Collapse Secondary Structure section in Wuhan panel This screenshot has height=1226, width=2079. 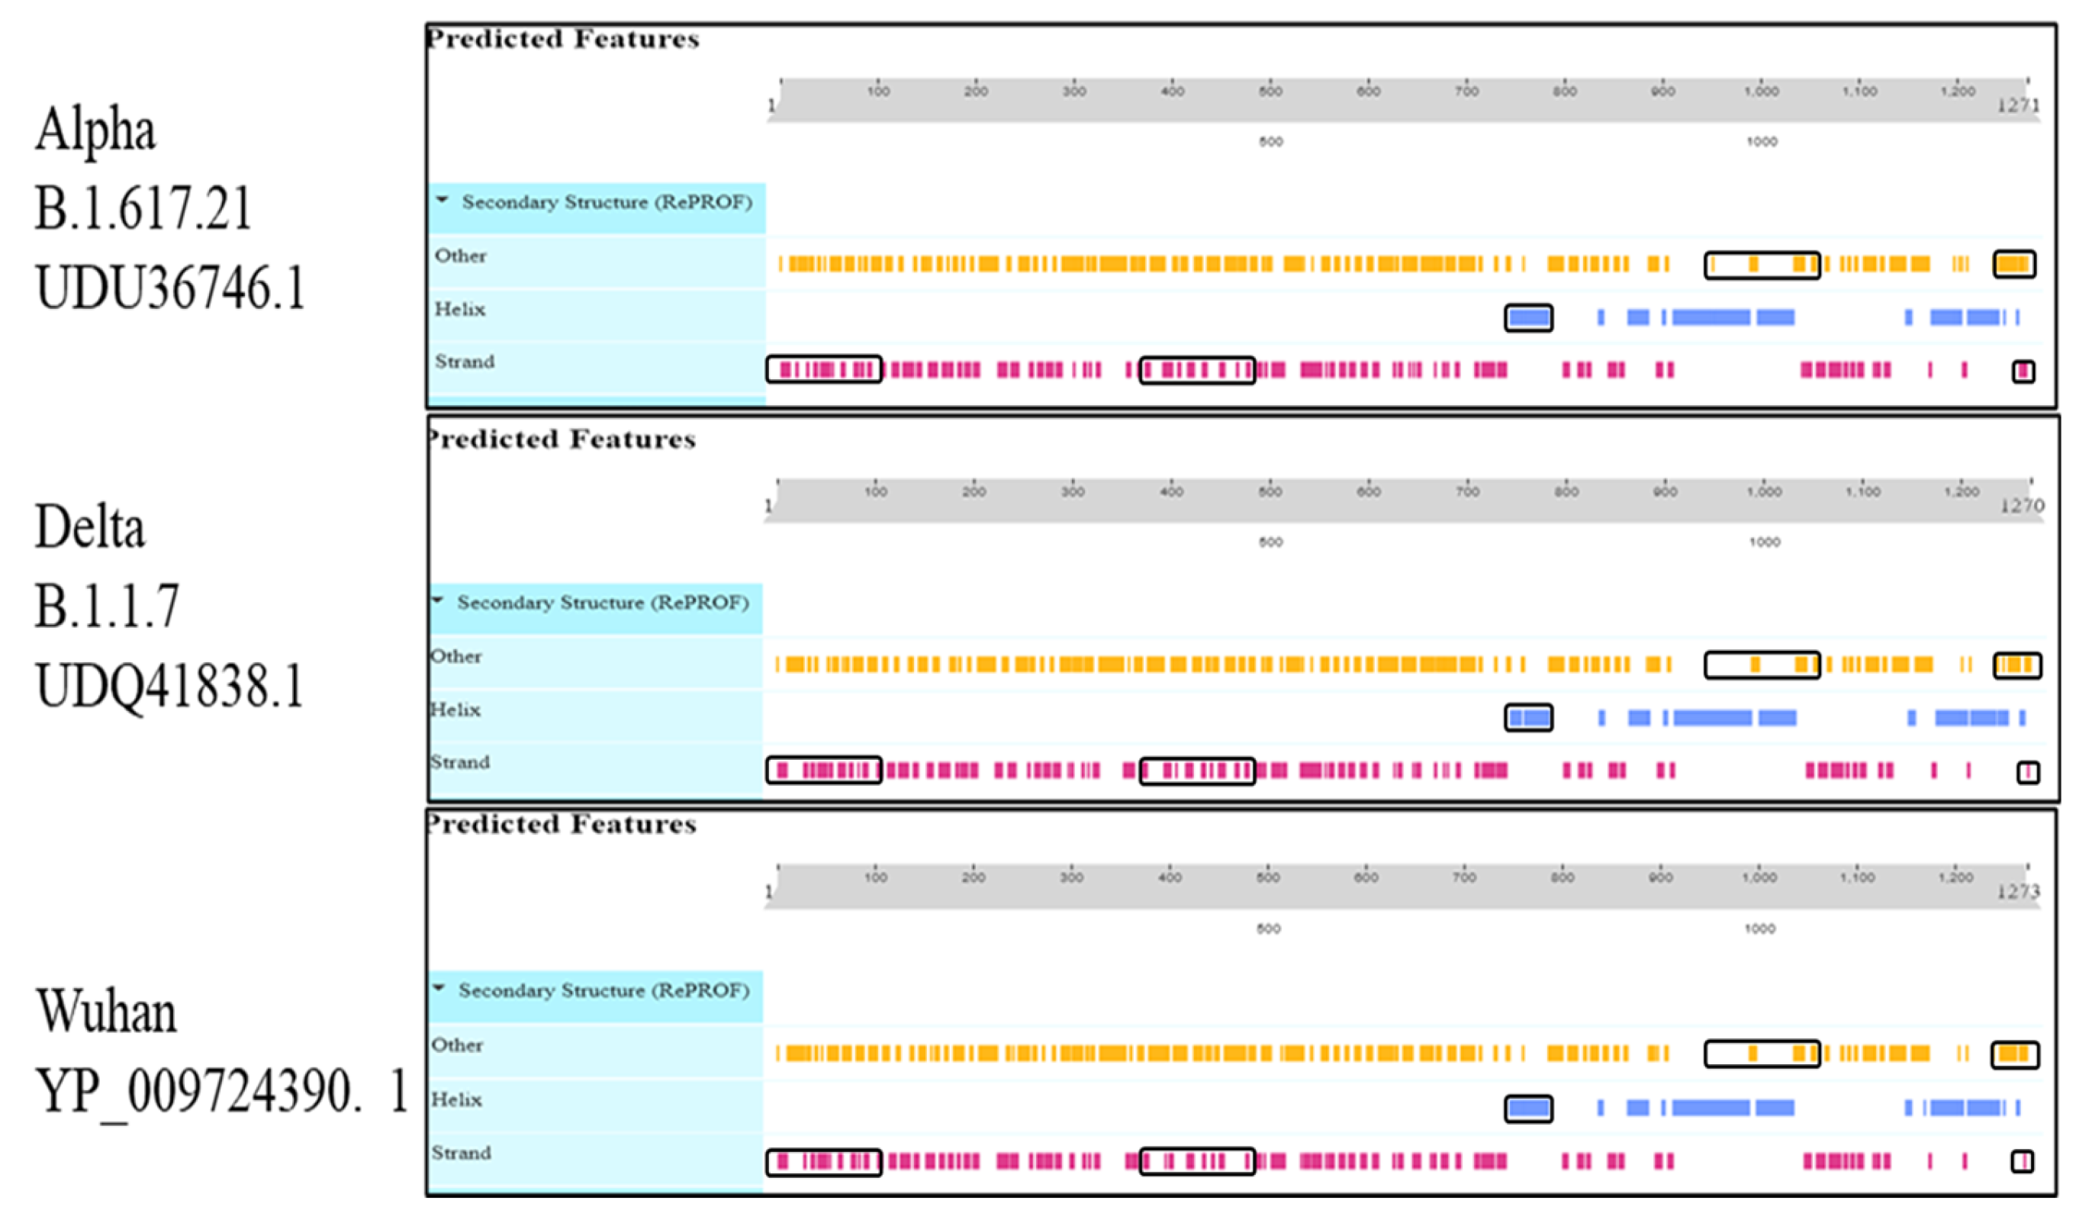point(439,988)
